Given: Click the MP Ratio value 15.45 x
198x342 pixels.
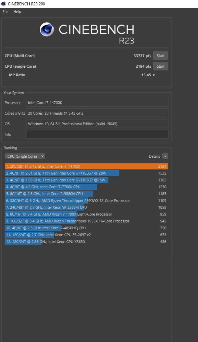Looking at the screenshot, I should (x=148, y=75).
